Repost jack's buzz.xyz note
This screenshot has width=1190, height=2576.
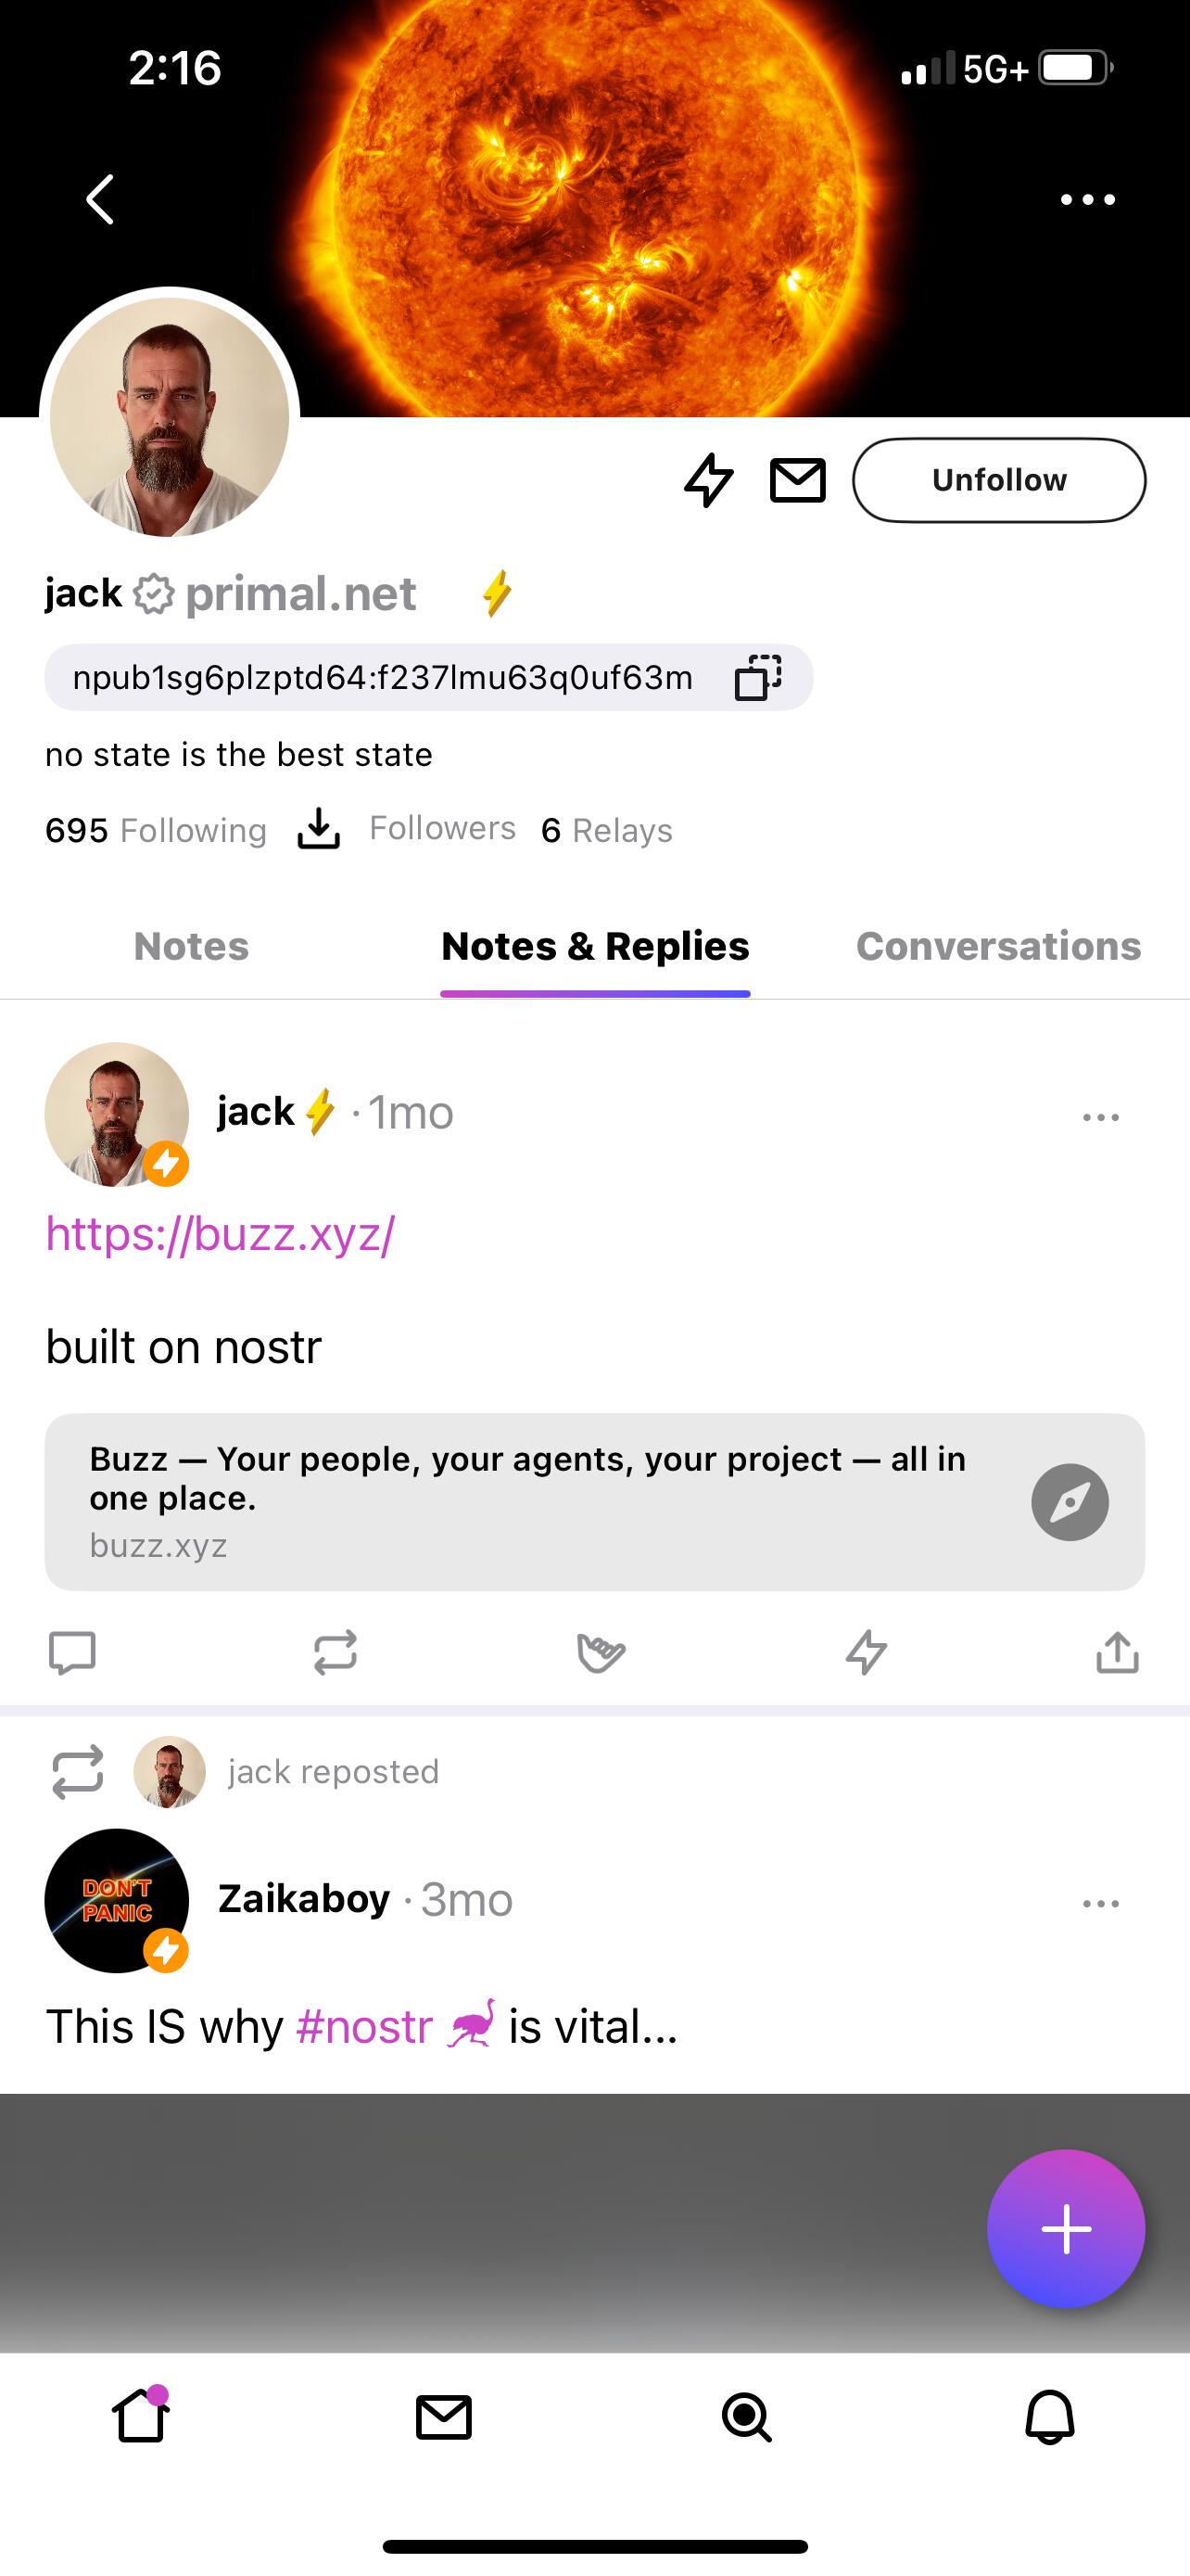tap(335, 1652)
